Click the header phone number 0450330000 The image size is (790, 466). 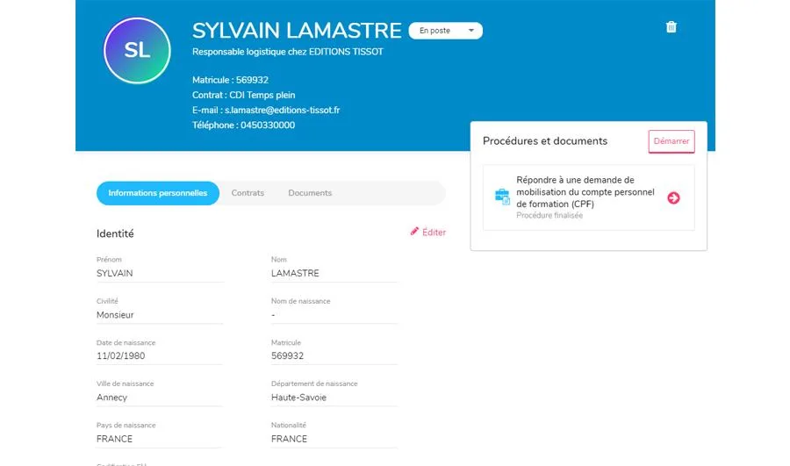pos(268,125)
